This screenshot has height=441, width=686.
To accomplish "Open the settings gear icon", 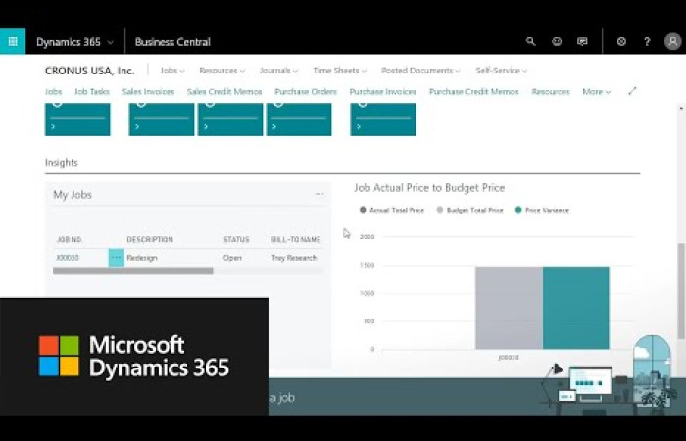I will coord(621,42).
